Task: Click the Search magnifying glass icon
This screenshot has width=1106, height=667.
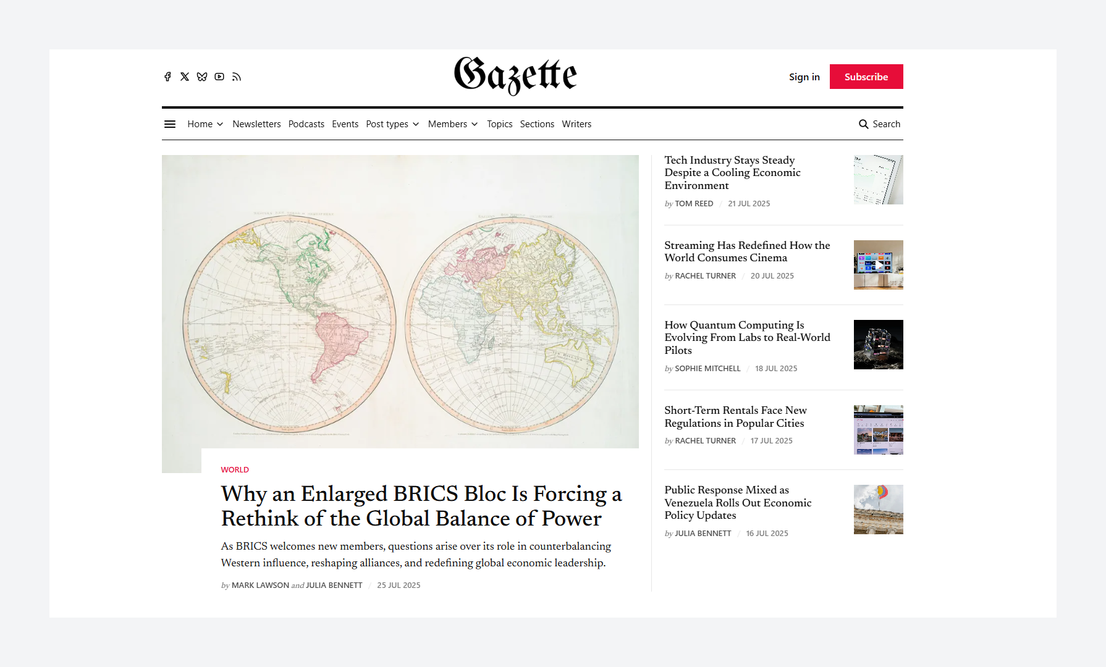Action: pos(864,124)
